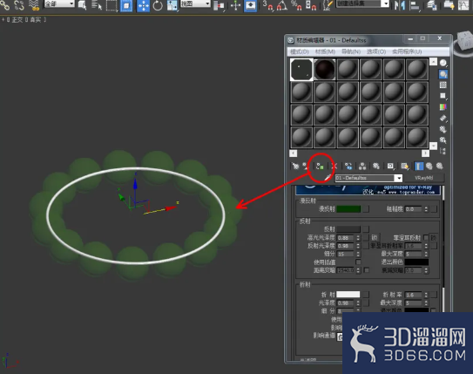Open named selection sets dropdown
The image size is (473, 374).
[362, 3]
